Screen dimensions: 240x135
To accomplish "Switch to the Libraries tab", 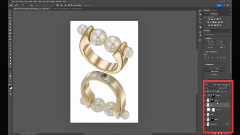I will click(206, 14).
